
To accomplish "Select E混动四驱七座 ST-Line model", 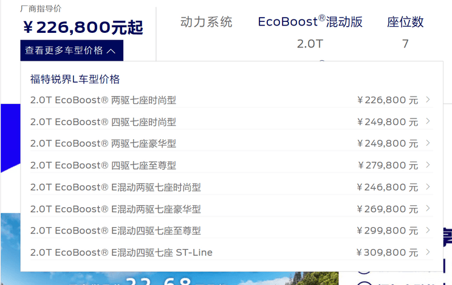I will [x=122, y=253].
